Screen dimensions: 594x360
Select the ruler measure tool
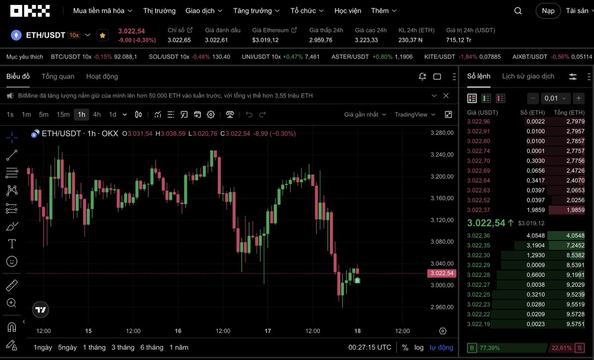[x=12, y=285]
